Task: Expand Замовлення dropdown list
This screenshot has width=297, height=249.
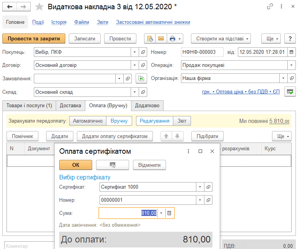Action: [119, 78]
